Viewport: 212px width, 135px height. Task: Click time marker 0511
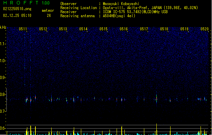(x=23, y=29)
